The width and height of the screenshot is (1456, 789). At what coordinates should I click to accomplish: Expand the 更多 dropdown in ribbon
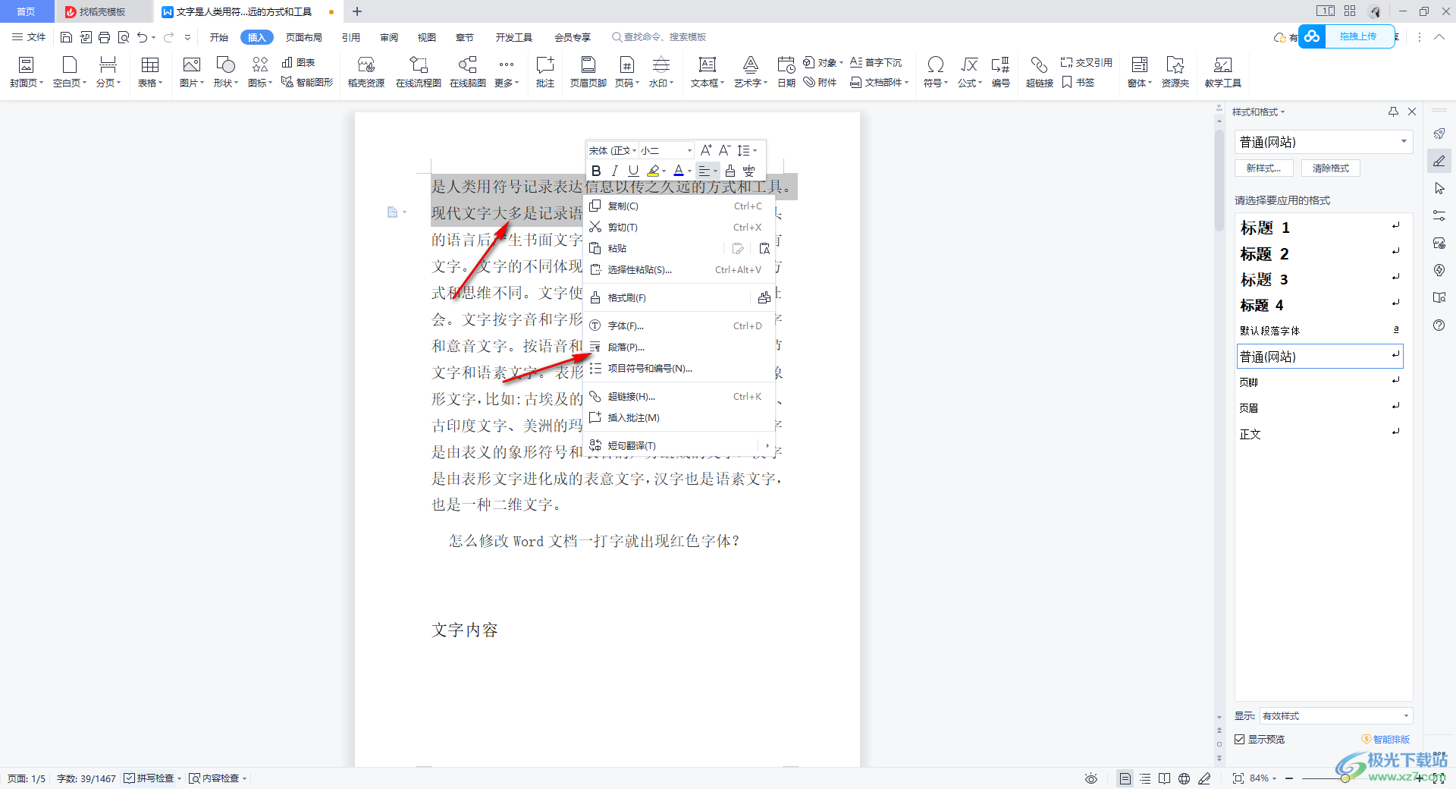pos(507,71)
